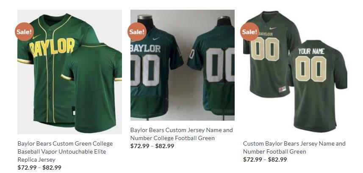Open the green Baylor baseball jersey image
This screenshot has width=363, height=173.
(70, 72)
